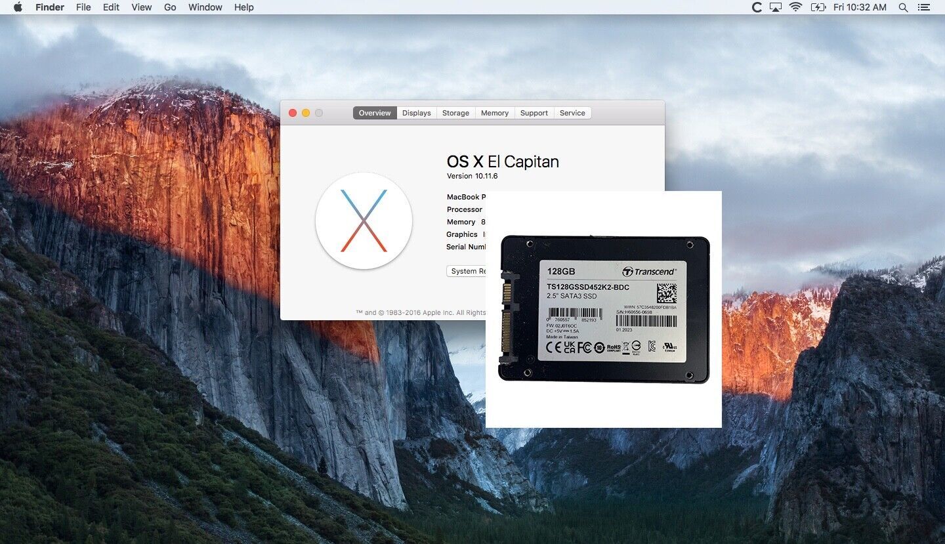Open the Help menu

pyautogui.click(x=244, y=7)
